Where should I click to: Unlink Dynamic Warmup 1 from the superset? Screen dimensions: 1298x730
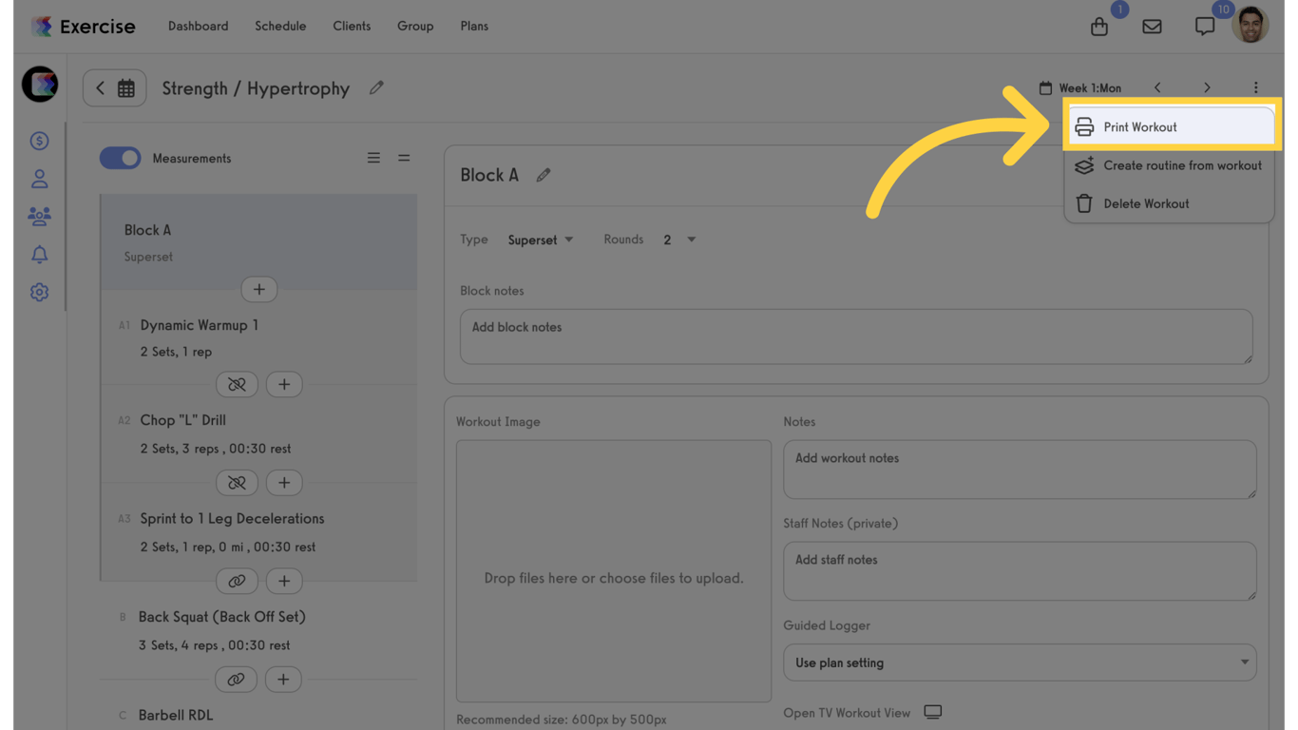[x=237, y=384]
